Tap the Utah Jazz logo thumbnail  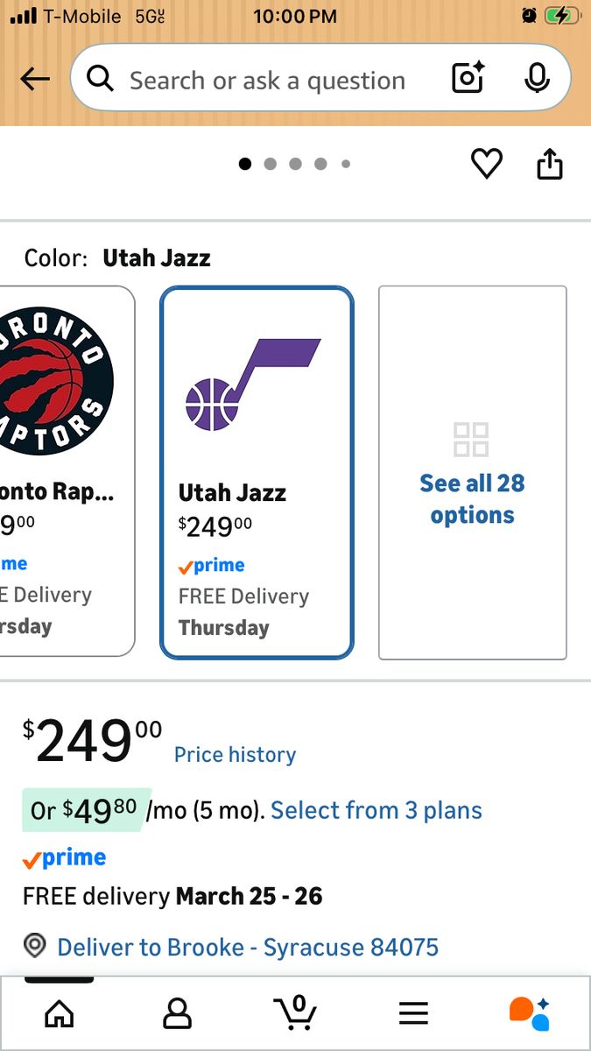253,385
